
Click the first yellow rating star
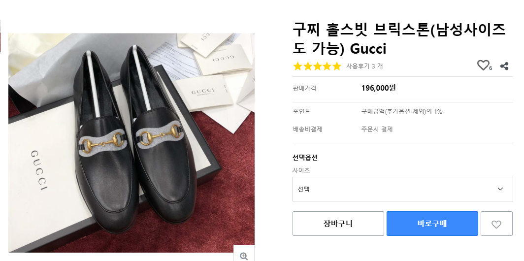(297, 66)
